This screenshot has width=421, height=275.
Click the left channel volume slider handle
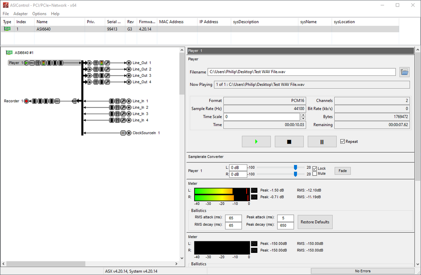tap(295, 167)
